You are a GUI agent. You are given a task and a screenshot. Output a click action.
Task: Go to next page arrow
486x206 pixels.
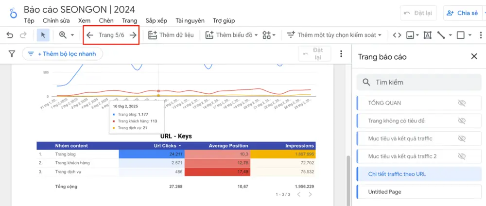click(x=133, y=35)
